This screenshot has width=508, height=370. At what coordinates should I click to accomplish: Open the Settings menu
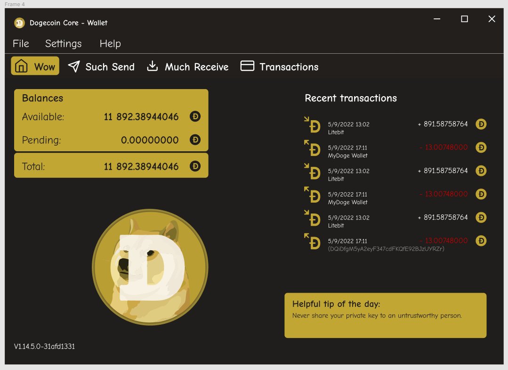(63, 44)
